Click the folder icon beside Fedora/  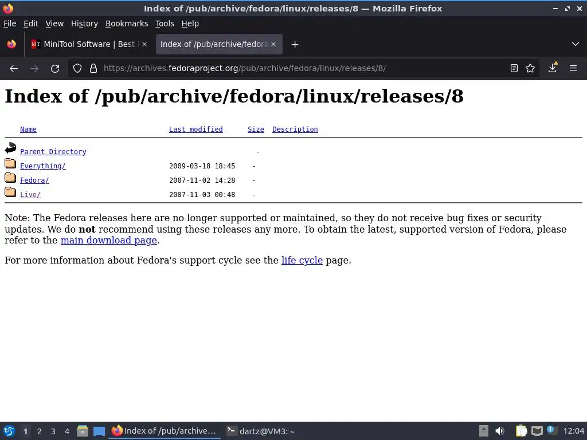pos(10,178)
